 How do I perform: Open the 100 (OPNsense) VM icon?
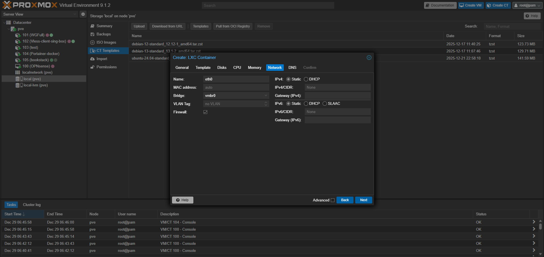[18, 66]
